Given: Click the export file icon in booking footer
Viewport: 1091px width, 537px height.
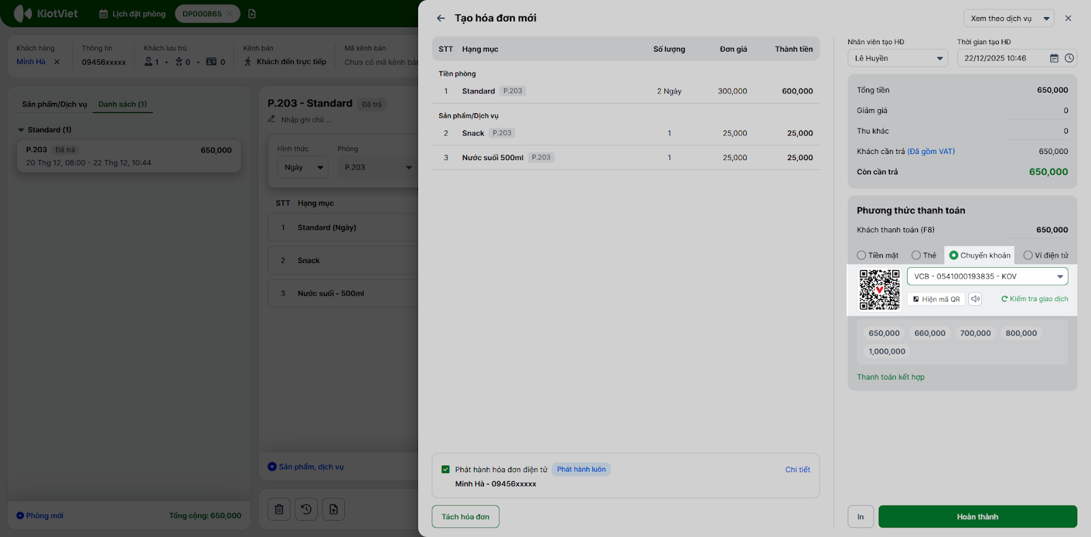Looking at the screenshot, I should point(333,509).
